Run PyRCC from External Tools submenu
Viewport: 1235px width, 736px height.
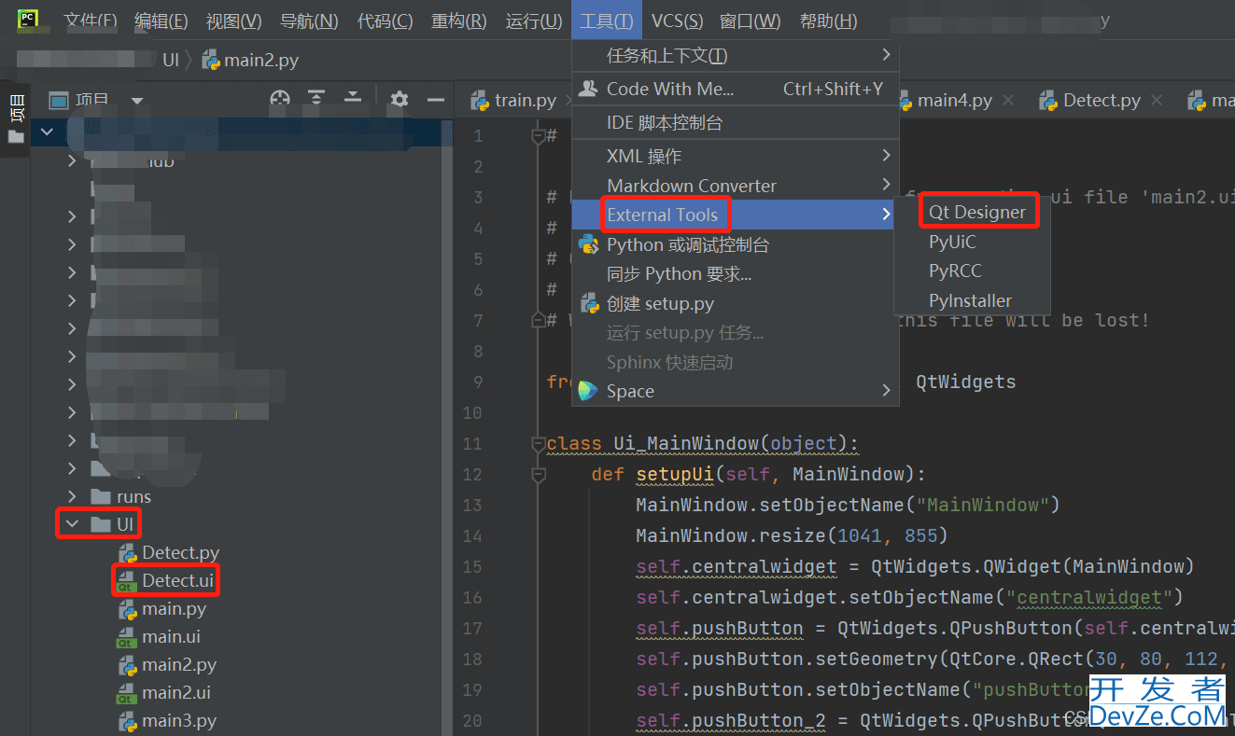(973, 271)
